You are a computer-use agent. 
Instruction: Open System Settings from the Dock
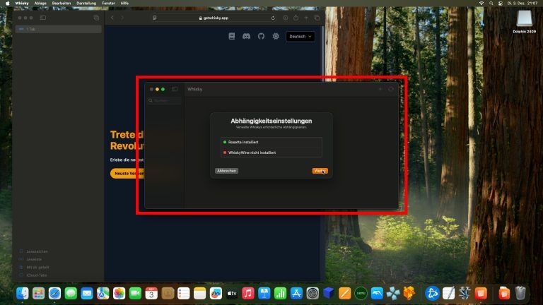pyautogui.click(x=313, y=293)
